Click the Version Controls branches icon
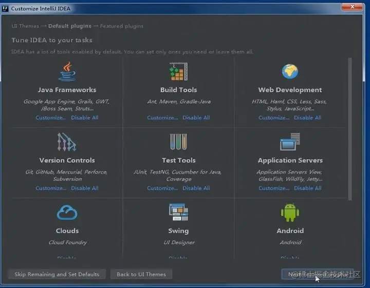370x288 pixels. click(67, 142)
